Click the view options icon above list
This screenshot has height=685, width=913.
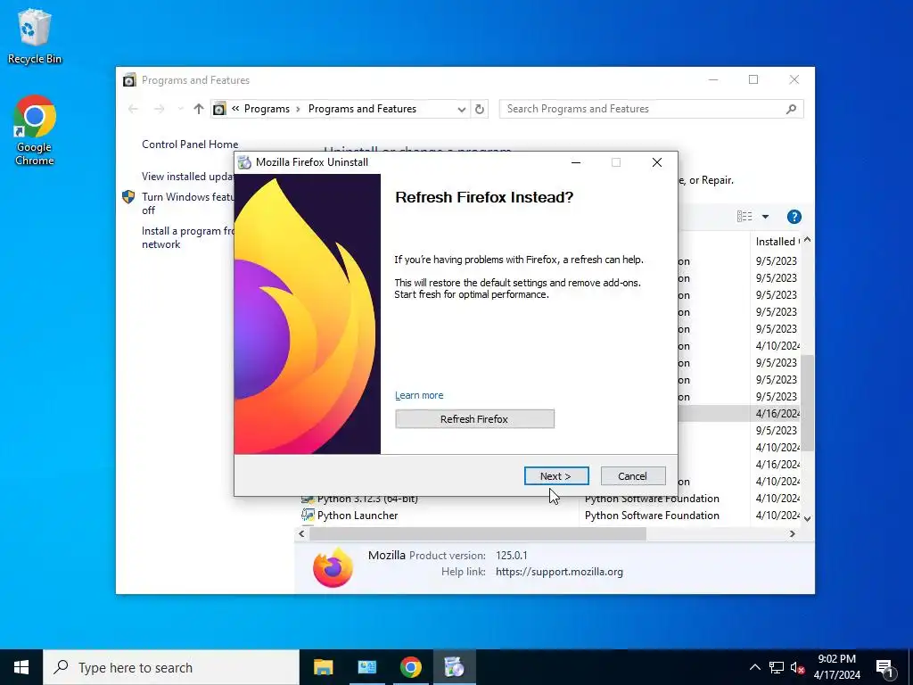(x=744, y=217)
